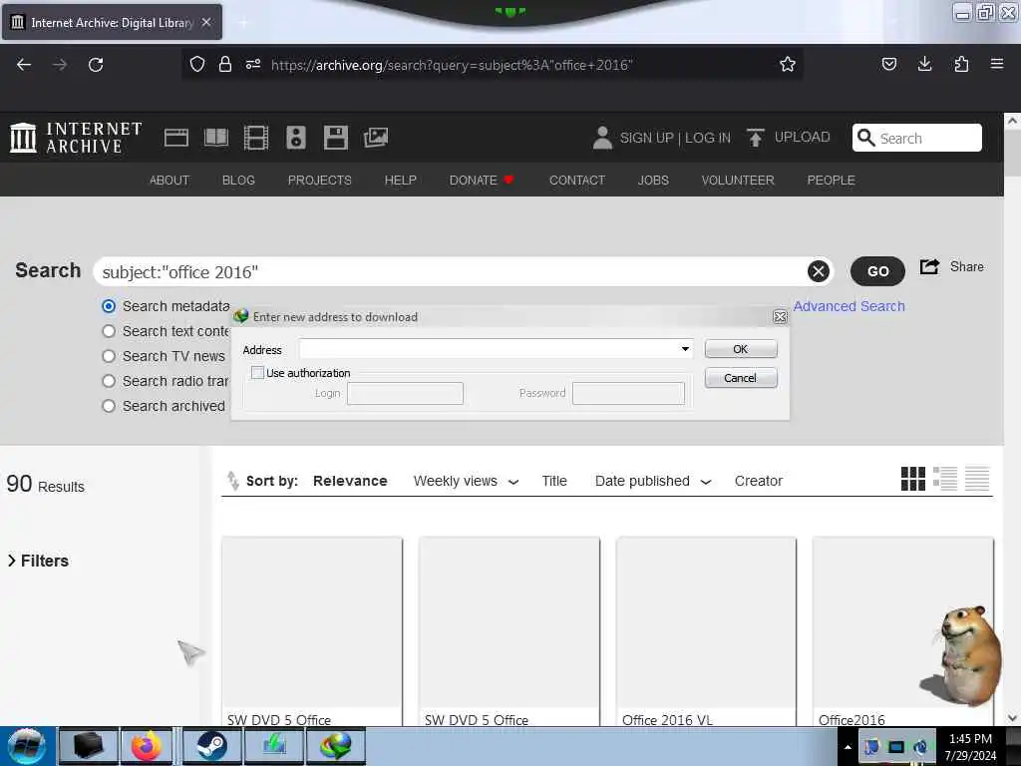The width and height of the screenshot is (1021, 766).
Task: Click Cancel in the download dialog
Action: click(741, 378)
